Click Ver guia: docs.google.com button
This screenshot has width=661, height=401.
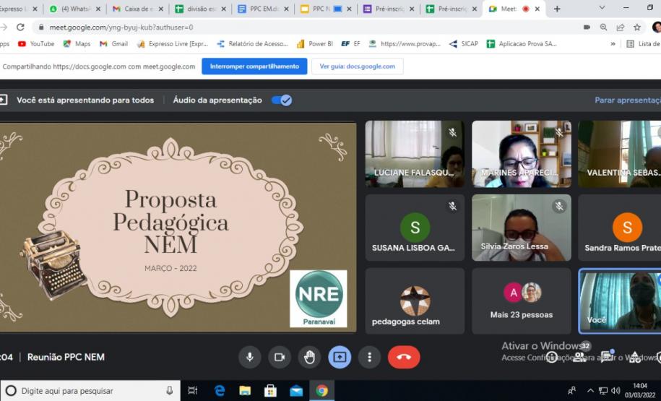pos(357,66)
